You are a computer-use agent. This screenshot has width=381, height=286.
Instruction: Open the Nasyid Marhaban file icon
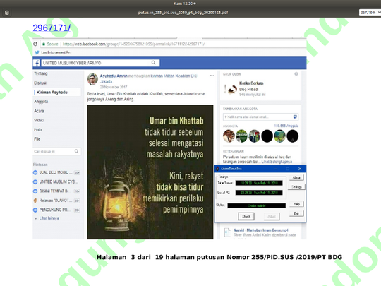(227, 233)
